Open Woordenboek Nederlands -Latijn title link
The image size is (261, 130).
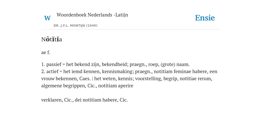click(92, 15)
